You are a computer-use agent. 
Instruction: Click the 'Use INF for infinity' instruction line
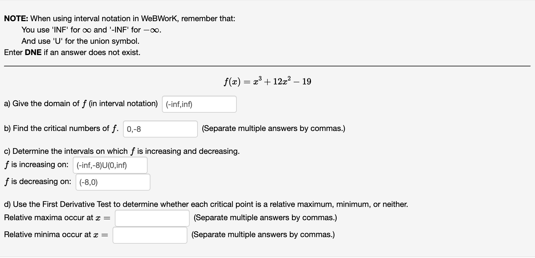(x=90, y=30)
